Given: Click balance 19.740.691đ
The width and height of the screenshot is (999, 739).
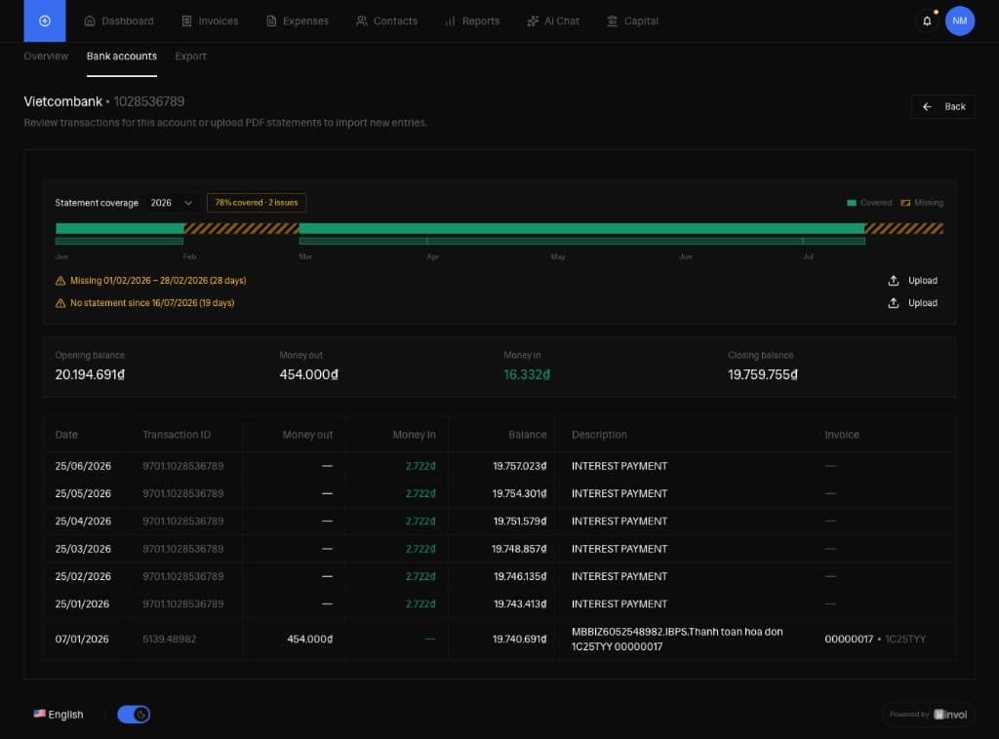Looking at the screenshot, I should (x=520, y=639).
